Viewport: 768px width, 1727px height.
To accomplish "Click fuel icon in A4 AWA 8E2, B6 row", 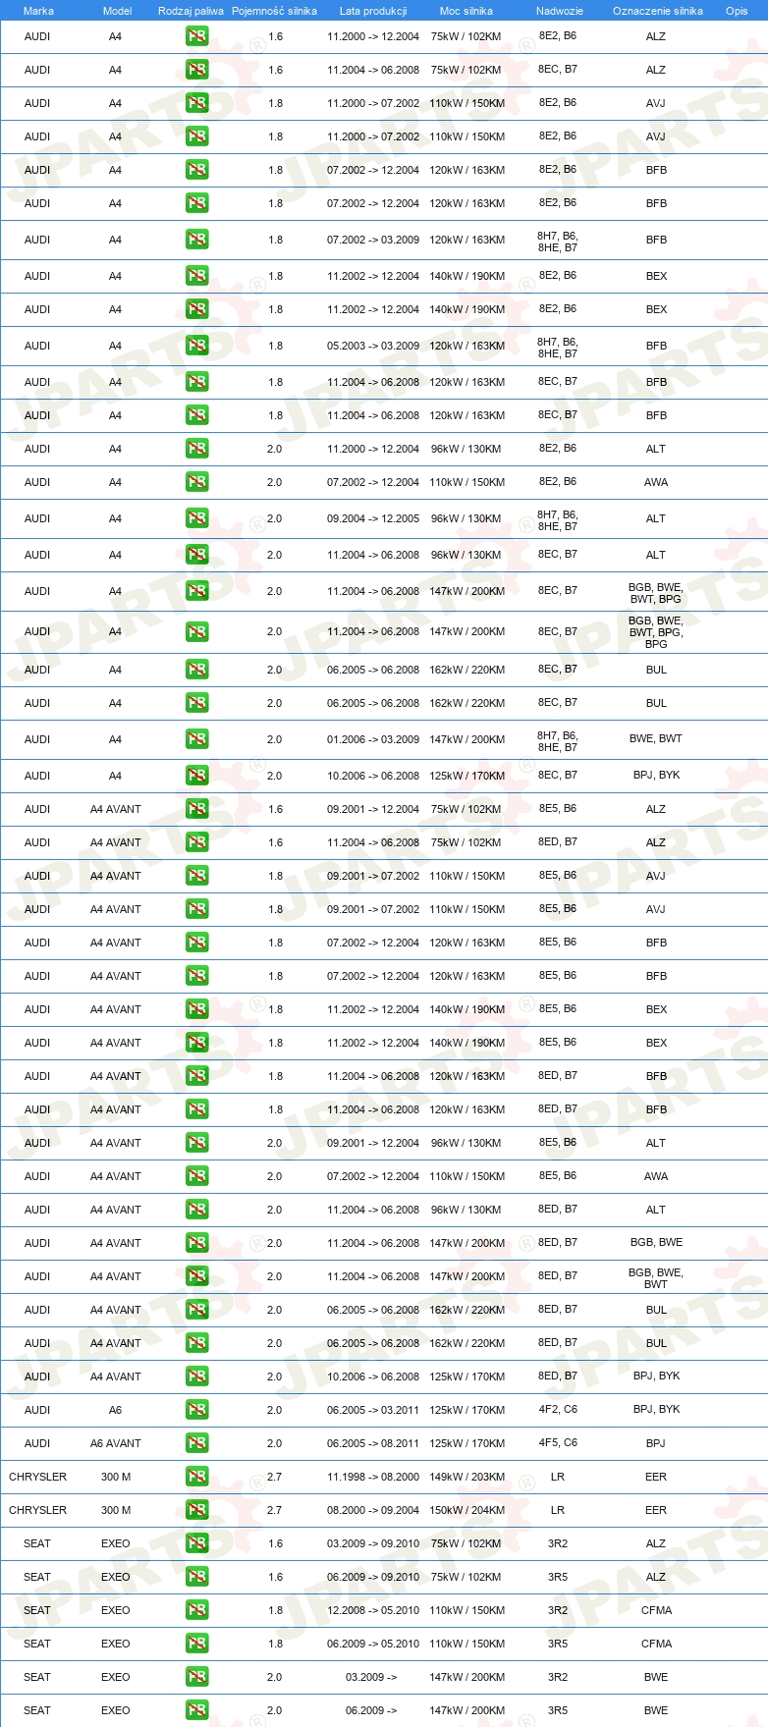I will coord(197,482).
